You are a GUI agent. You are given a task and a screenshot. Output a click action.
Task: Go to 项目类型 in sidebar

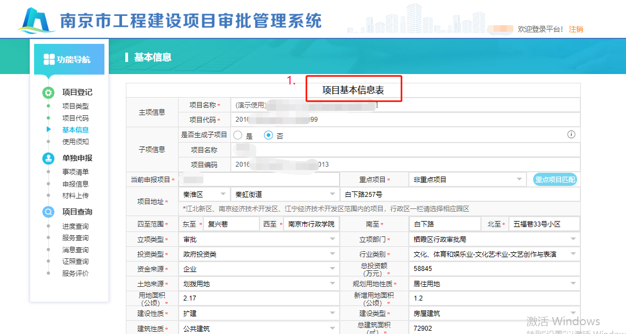point(75,106)
